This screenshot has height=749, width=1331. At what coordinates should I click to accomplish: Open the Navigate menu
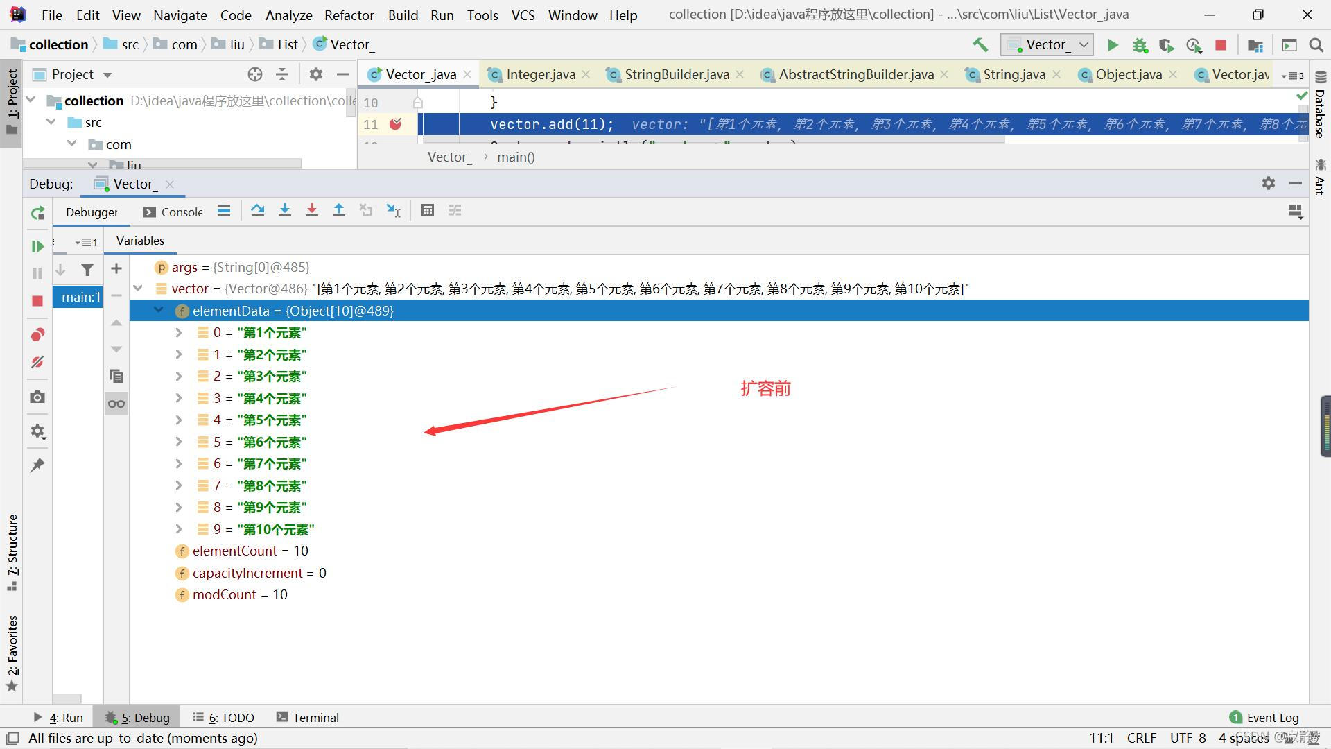(x=180, y=15)
